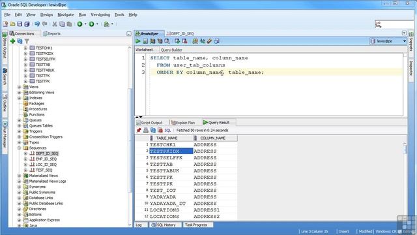Viewport: 417px width, 235px height.
Task: Expand the Views tree node
Action: [x=19, y=87]
